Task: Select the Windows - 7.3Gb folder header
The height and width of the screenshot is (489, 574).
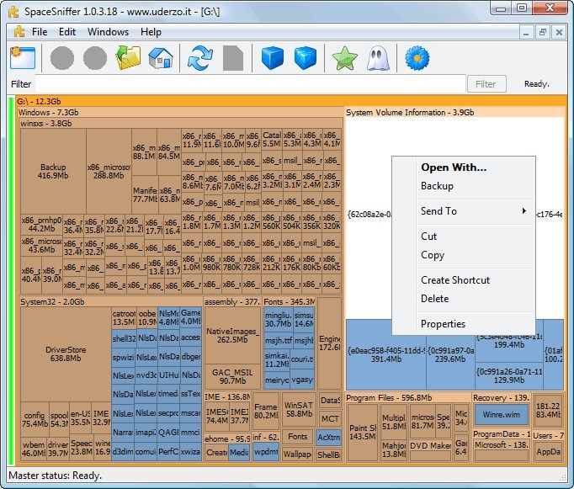Action: 180,113
